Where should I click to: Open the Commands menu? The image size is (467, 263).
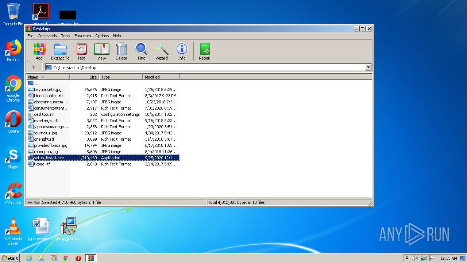pos(47,36)
